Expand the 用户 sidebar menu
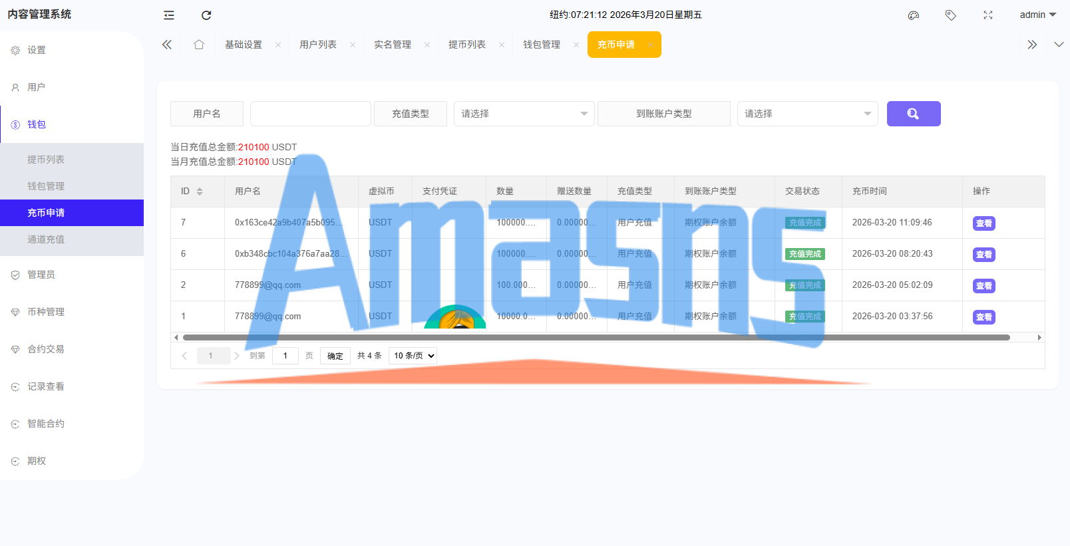Screen dimensions: 1070x546 (72, 87)
